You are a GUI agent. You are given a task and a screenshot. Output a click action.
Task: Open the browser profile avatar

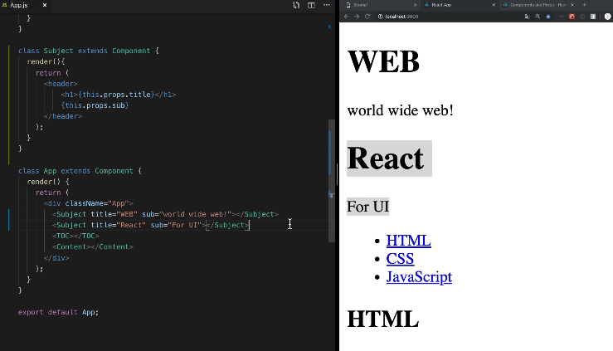607,17
